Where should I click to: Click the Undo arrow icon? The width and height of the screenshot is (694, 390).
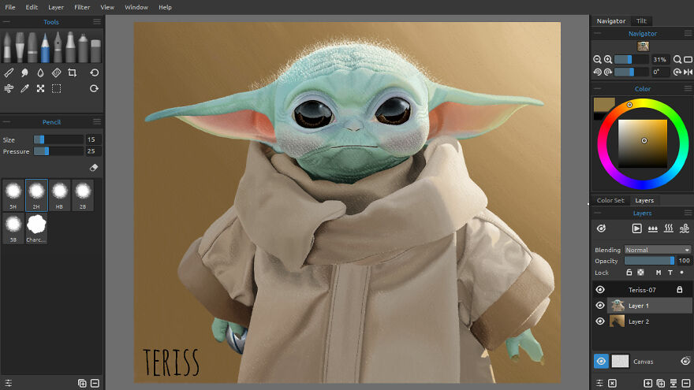click(x=94, y=72)
